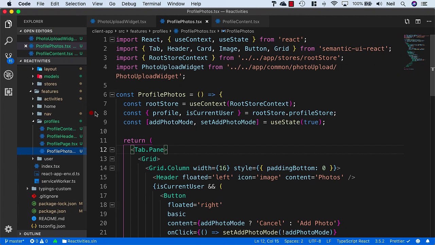Open the View menu
Viewport: 435px width, 245px height.
pos(97,4)
